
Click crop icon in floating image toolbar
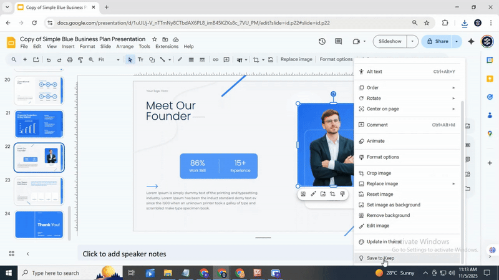(332, 194)
